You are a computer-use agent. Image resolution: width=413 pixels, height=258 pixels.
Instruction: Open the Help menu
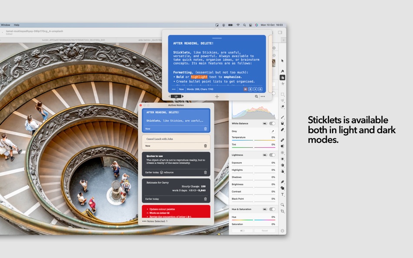(x=17, y=25)
